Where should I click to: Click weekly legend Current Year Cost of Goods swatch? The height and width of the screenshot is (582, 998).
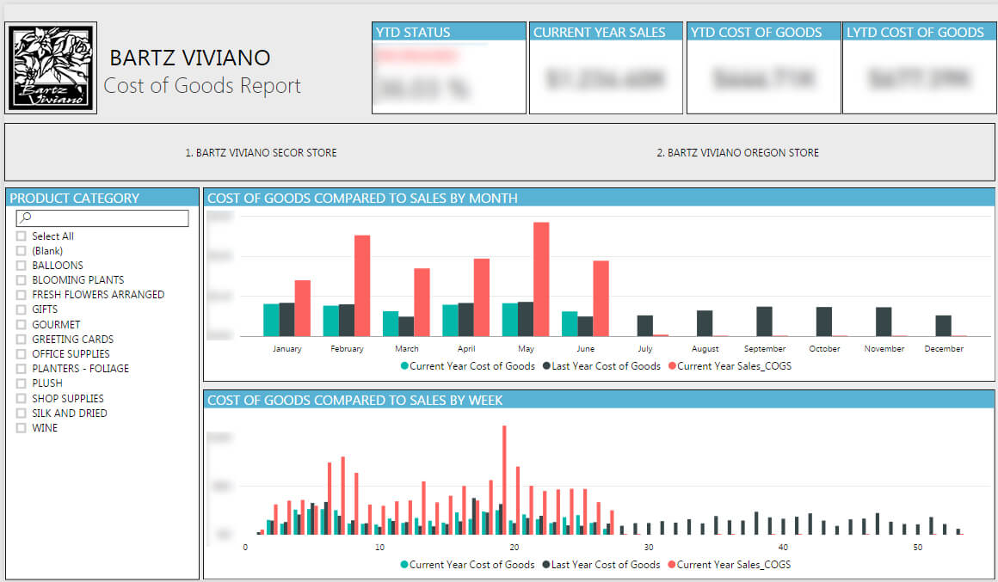click(x=404, y=565)
